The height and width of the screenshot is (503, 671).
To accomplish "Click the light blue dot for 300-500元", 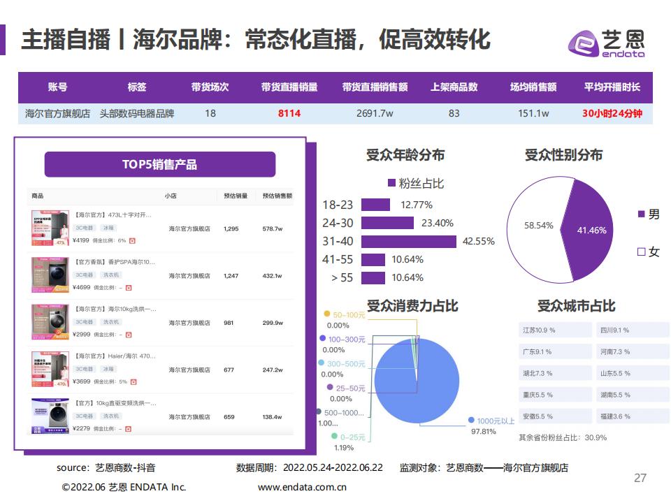I will pos(321,363).
